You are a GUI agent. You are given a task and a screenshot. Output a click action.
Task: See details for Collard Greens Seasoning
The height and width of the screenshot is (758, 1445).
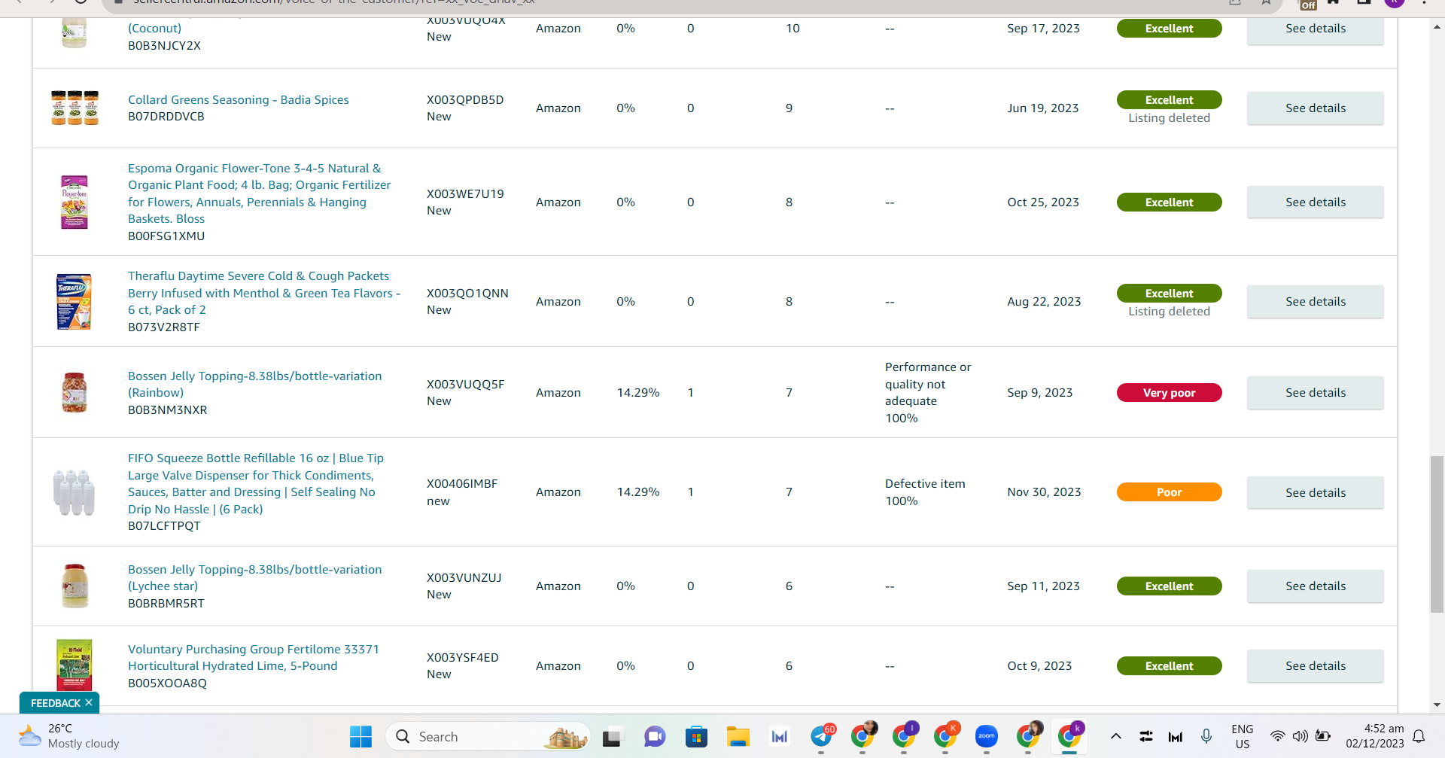pos(1315,108)
